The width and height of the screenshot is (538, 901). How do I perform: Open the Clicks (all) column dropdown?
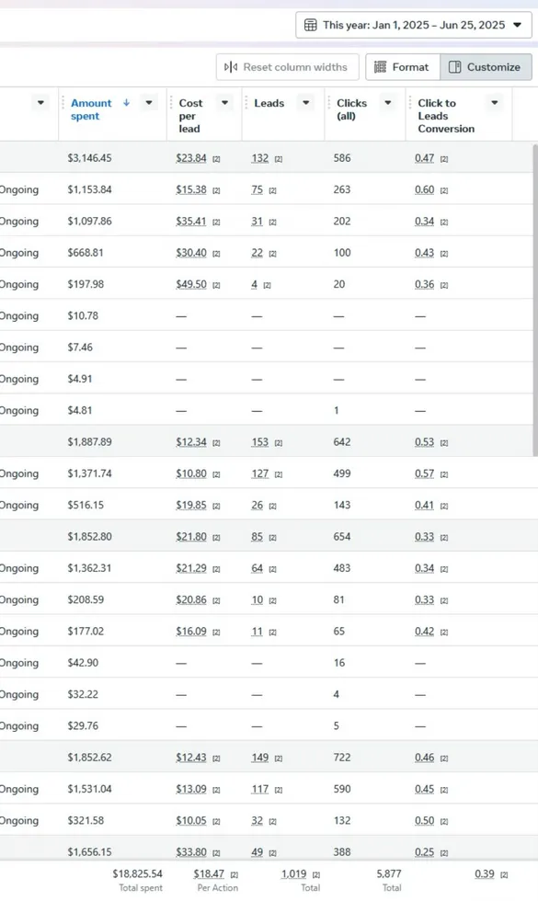(388, 103)
